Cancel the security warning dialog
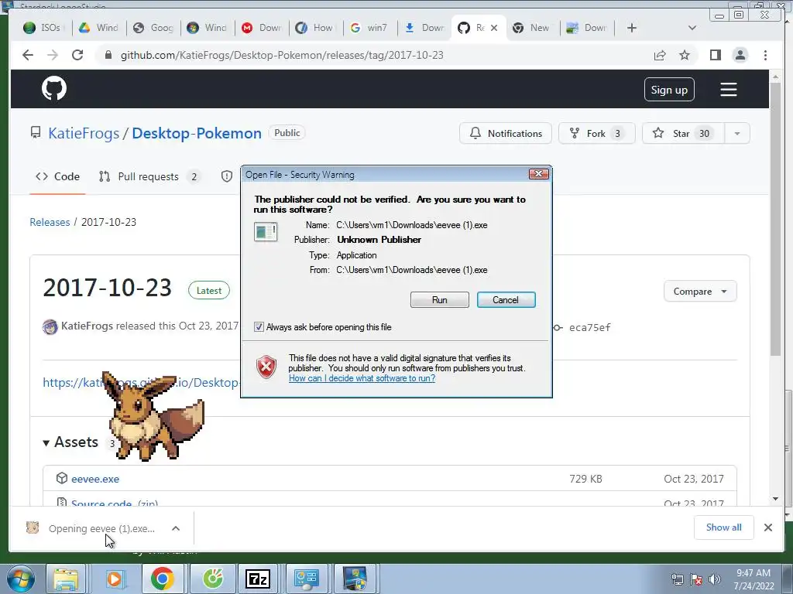This screenshot has width=793, height=594. pos(506,299)
